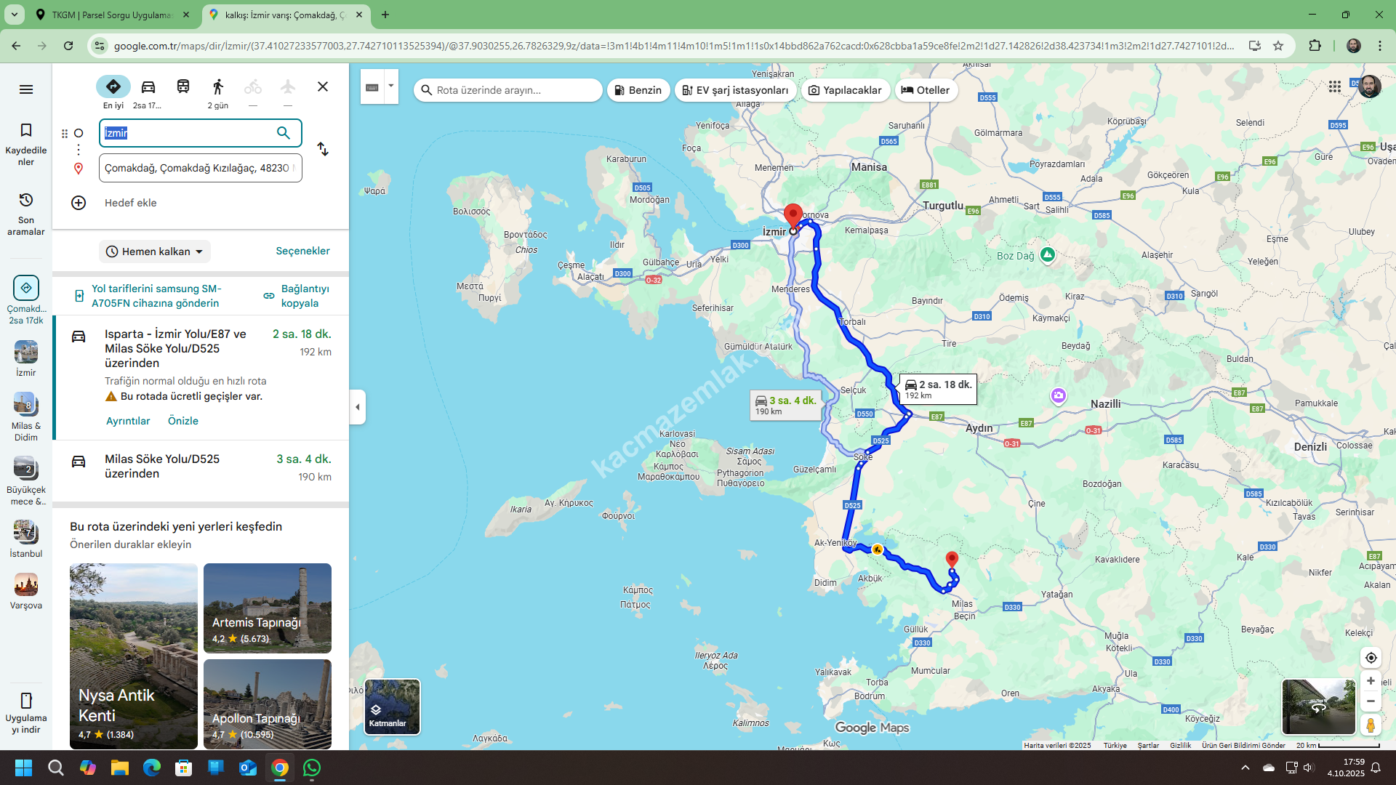Open Ayrıntılar for the fastest route
Screen dimensions: 1396x785
[128, 421]
